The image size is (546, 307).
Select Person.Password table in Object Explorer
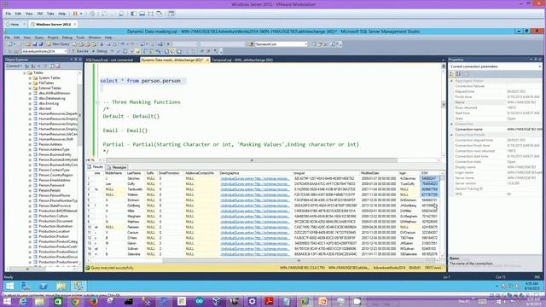(x=51, y=185)
